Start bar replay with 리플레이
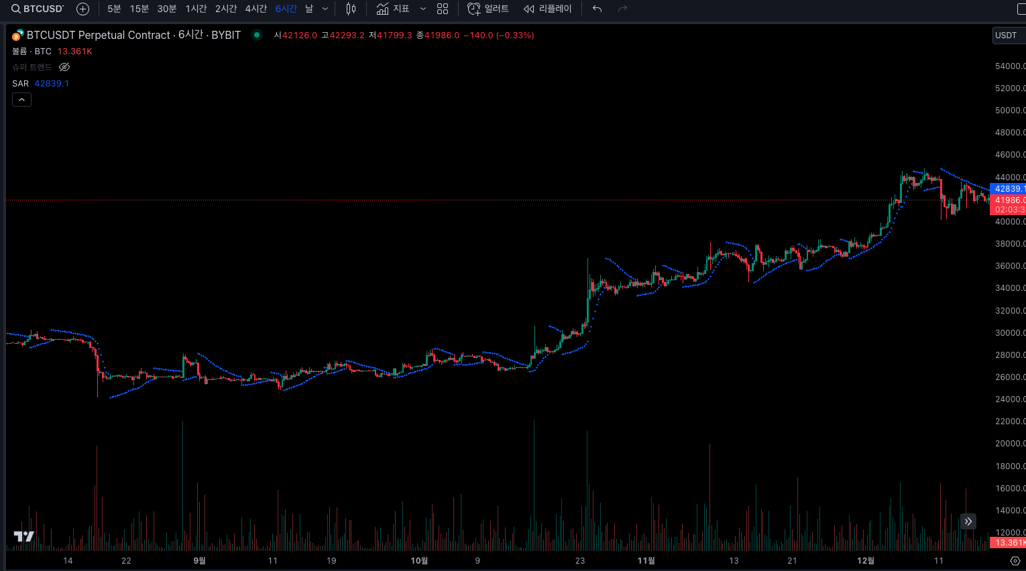The height and width of the screenshot is (571, 1026). pyautogui.click(x=548, y=9)
